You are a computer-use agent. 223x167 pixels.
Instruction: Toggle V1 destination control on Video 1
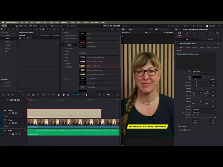coord(5,120)
